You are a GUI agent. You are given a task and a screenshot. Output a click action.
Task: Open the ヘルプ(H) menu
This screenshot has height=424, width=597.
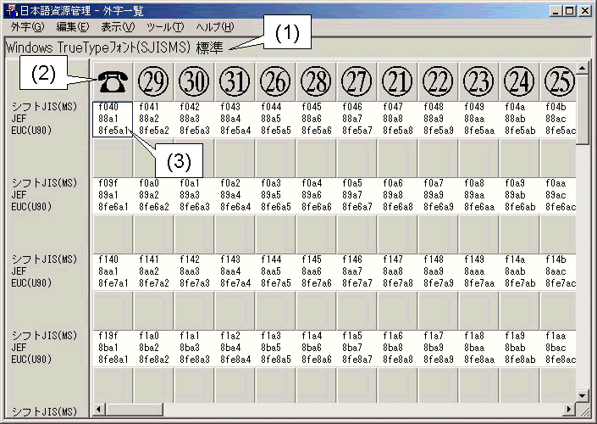tap(215, 27)
